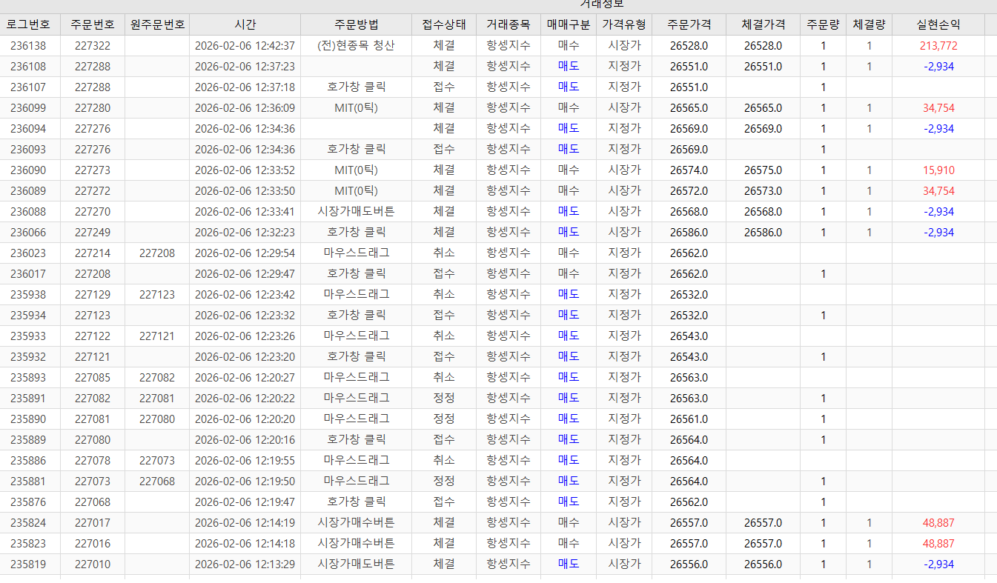This screenshot has height=583, width=997.
Task: Click order number 227249
Action: point(93,232)
